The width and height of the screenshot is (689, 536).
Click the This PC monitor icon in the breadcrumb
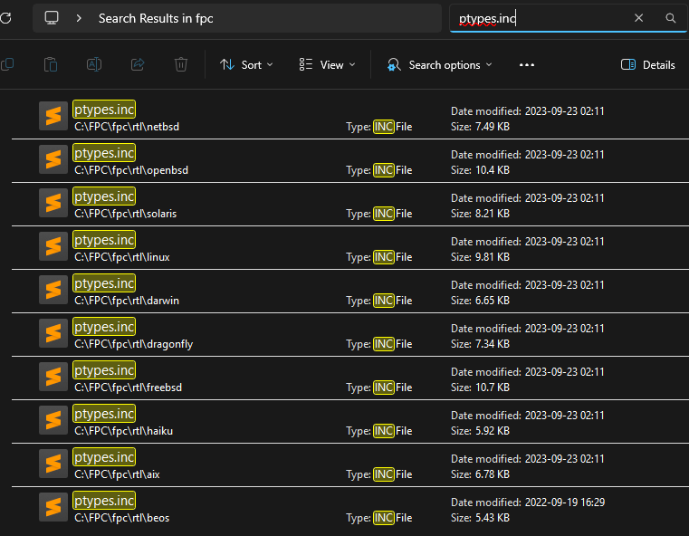[52, 18]
